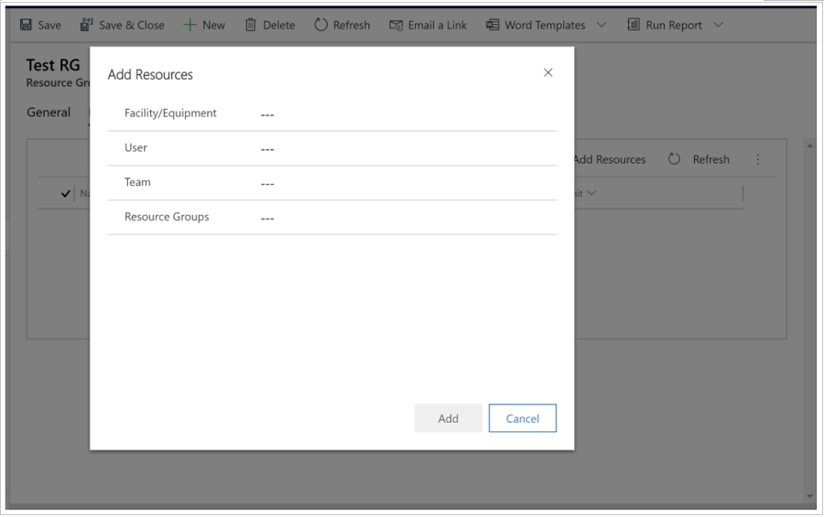Click the Add Resources button in subgrid
824x517 pixels.
tap(610, 159)
